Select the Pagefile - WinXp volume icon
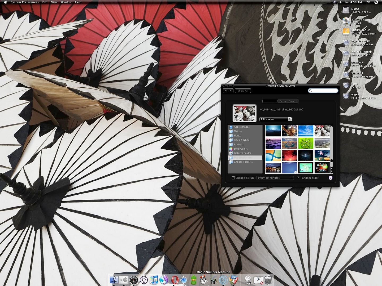The width and height of the screenshot is (382, 286). point(346,53)
